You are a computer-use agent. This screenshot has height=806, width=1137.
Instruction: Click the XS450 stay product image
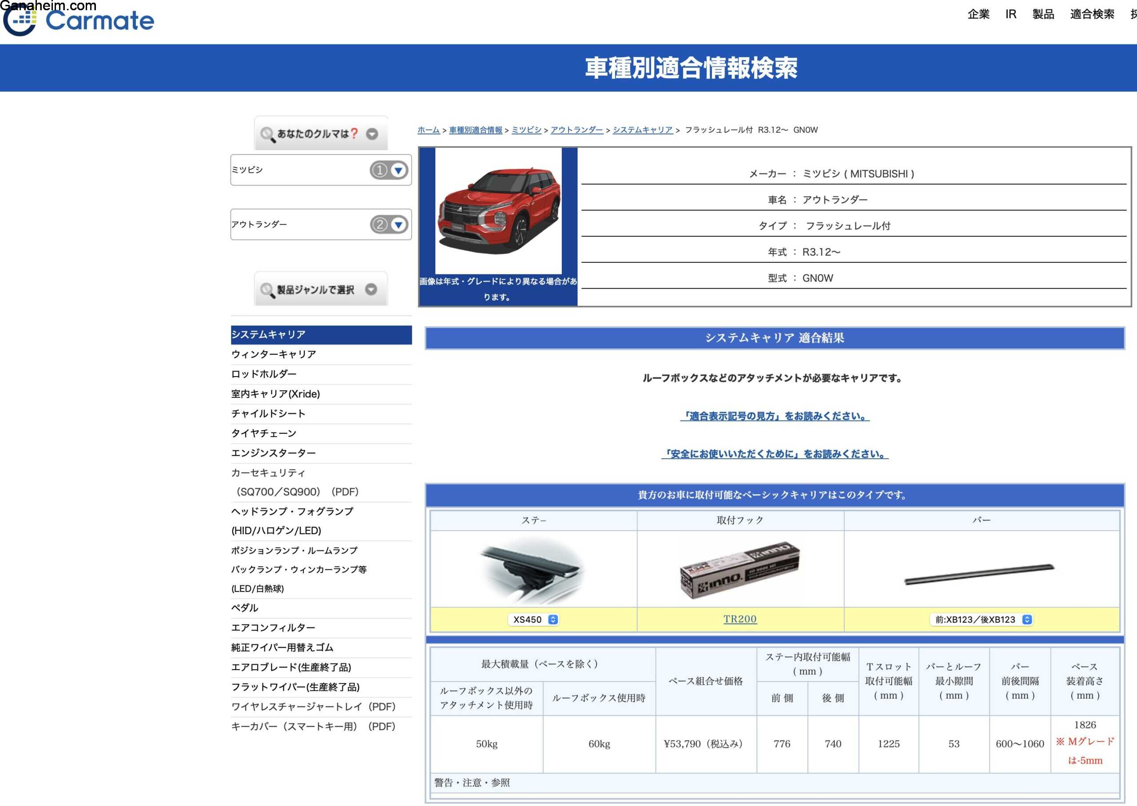coord(533,570)
